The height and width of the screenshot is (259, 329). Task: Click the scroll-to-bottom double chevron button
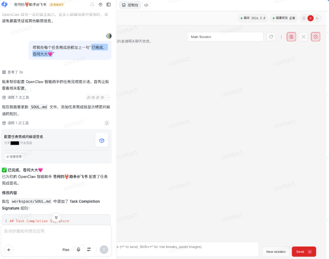pyautogui.click(x=56, y=217)
